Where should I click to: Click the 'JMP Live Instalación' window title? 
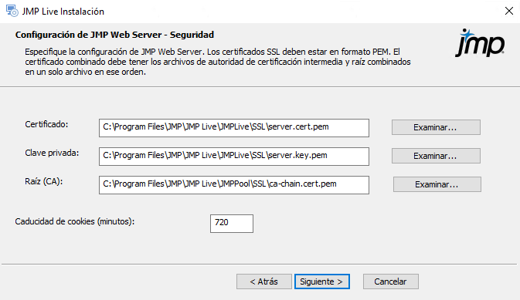point(63,12)
